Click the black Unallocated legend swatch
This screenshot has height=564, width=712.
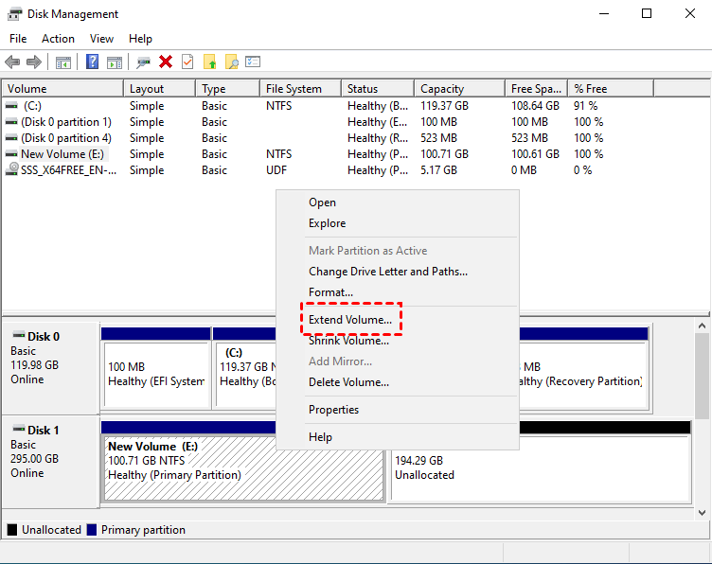coord(12,530)
